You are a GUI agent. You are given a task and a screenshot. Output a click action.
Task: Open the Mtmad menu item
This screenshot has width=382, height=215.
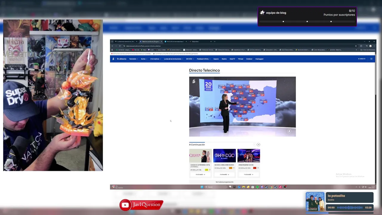[241, 59]
